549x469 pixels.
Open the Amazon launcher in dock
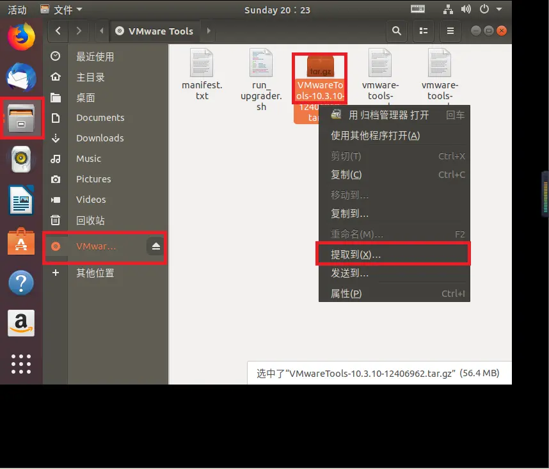(x=21, y=323)
